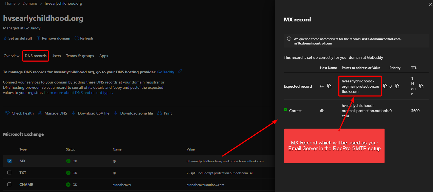Click the Remove domain trash icon
Viewport: 433px width, 192px height.
coord(39,38)
